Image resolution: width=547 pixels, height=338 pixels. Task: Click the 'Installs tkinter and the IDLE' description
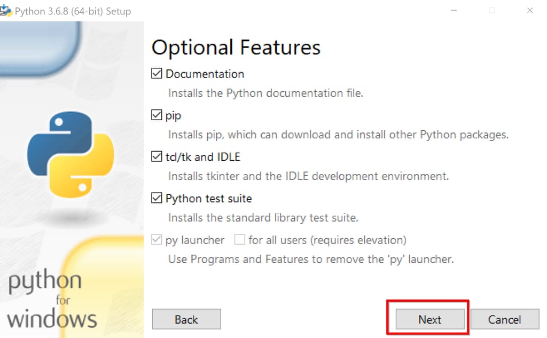tap(308, 176)
